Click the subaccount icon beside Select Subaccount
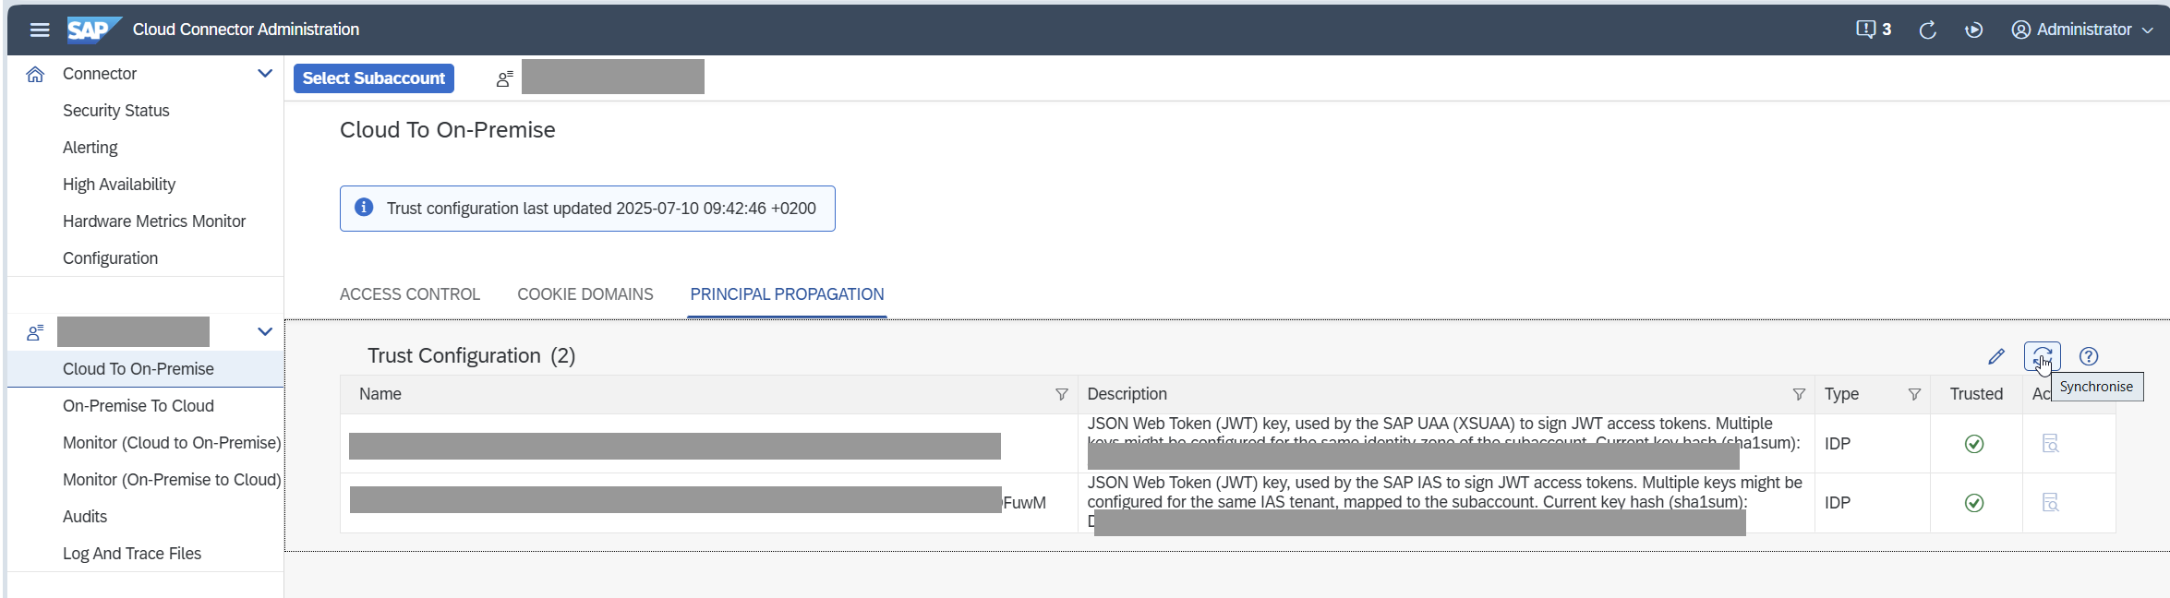Image resolution: width=2170 pixels, height=598 pixels. [504, 79]
